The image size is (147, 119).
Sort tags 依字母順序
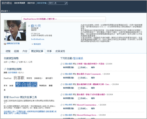tap(13, 73)
